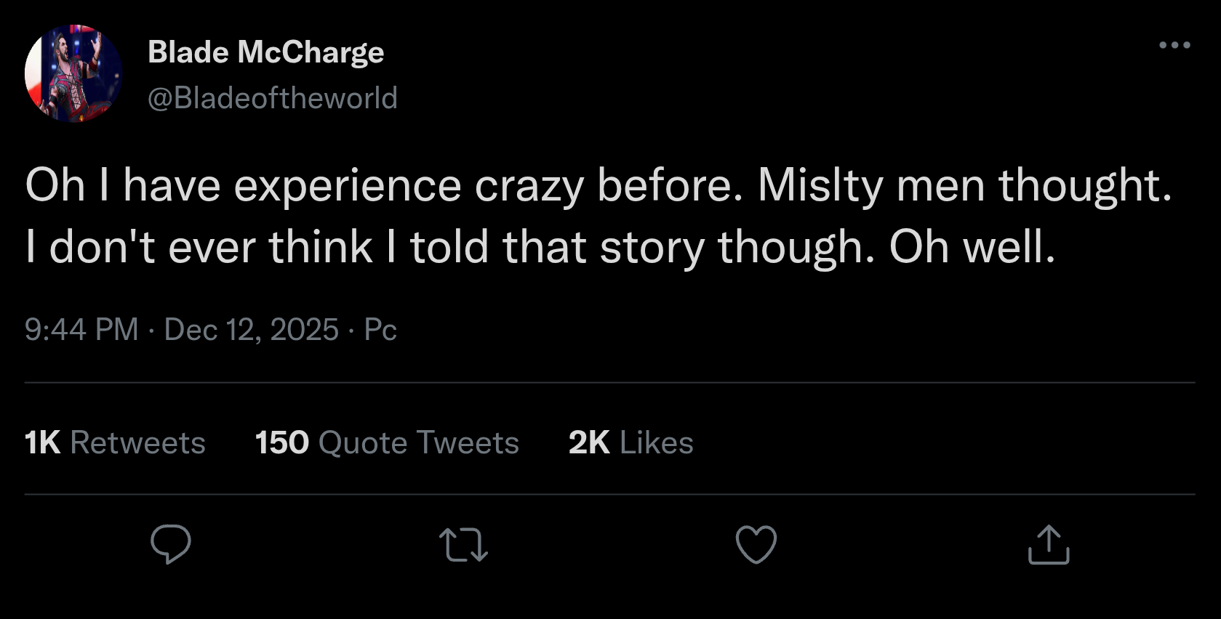Screen dimensions: 1221x619
Task: Click the bold '2K' likes number
Action: pos(589,442)
